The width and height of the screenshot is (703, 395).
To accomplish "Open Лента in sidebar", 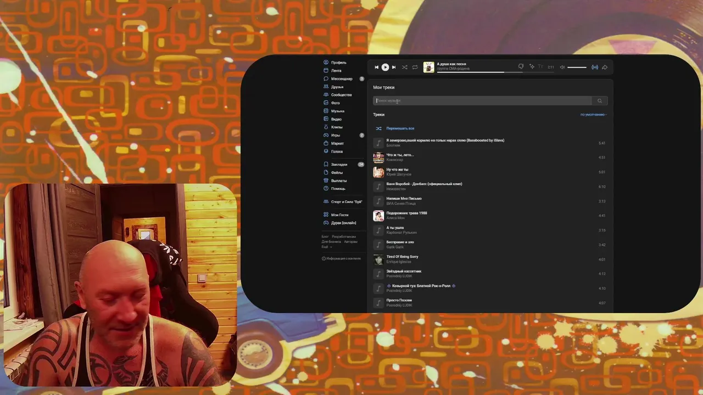I will coord(336,71).
